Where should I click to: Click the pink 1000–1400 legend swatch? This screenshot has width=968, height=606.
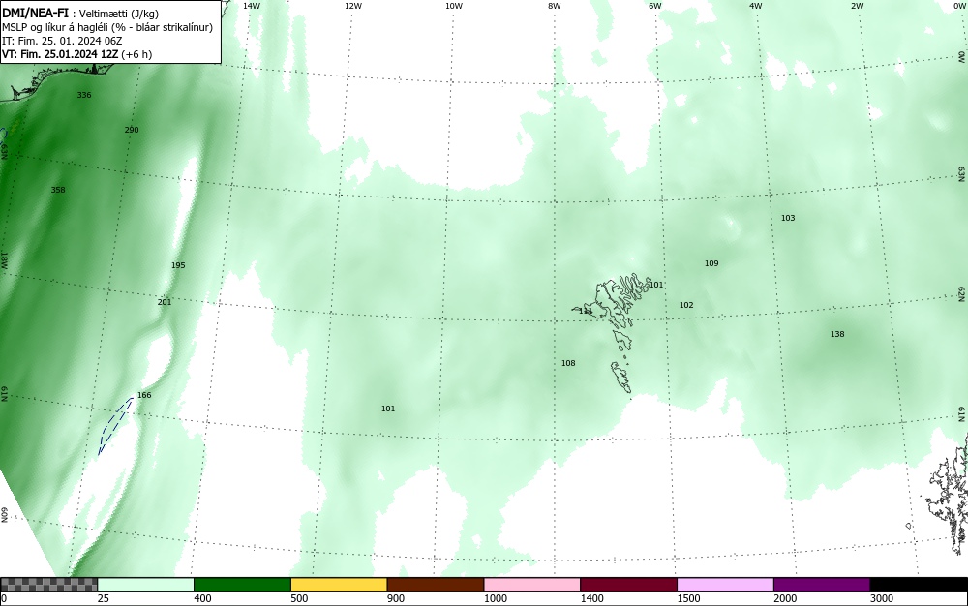click(x=531, y=585)
